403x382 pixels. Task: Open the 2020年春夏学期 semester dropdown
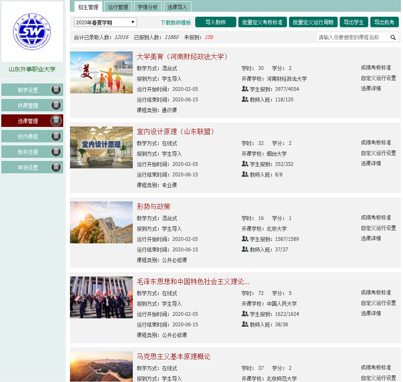coord(106,22)
